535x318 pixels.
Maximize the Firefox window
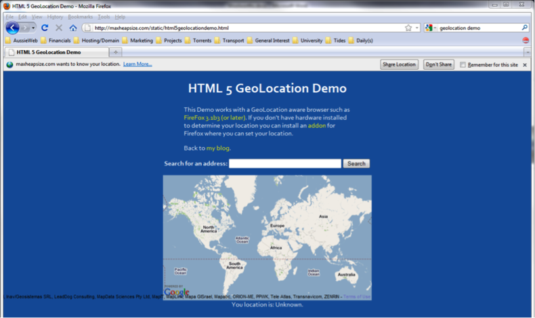(507, 5)
